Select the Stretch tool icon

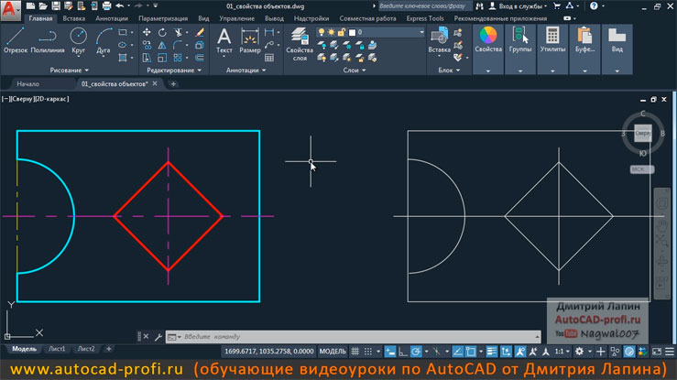tap(147, 58)
